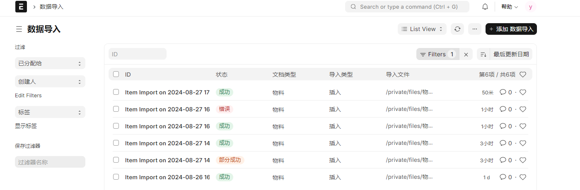The height and width of the screenshot is (190, 580).
Task: Open the List View switcher dropdown
Action: point(422,29)
